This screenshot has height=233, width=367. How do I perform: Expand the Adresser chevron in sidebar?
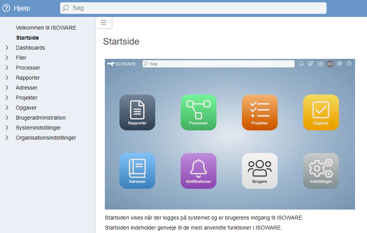7,88
